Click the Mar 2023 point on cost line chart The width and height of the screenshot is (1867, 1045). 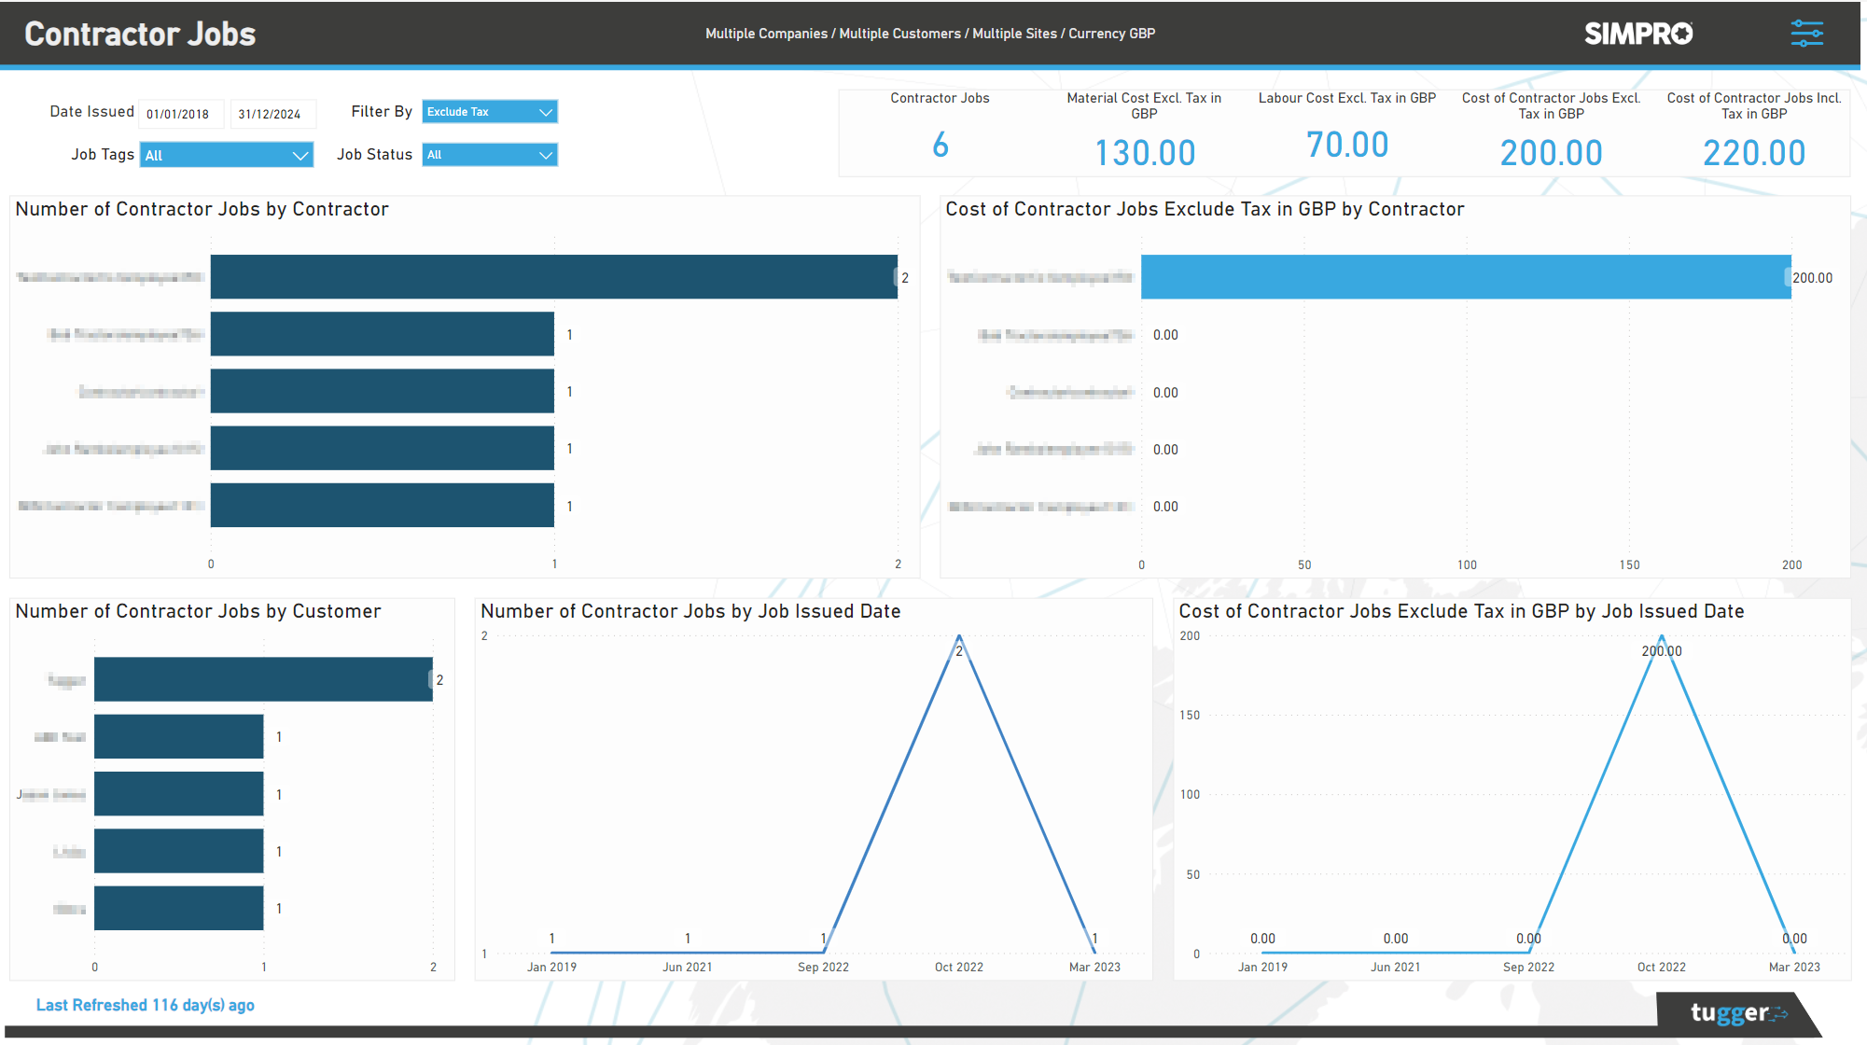coord(1794,954)
